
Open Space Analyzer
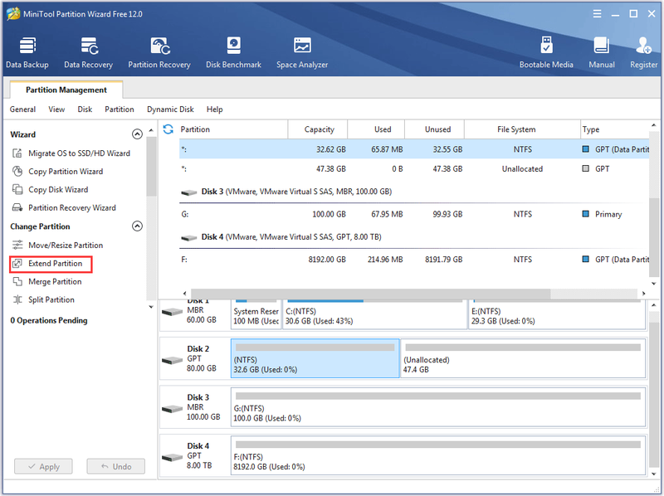(x=302, y=52)
